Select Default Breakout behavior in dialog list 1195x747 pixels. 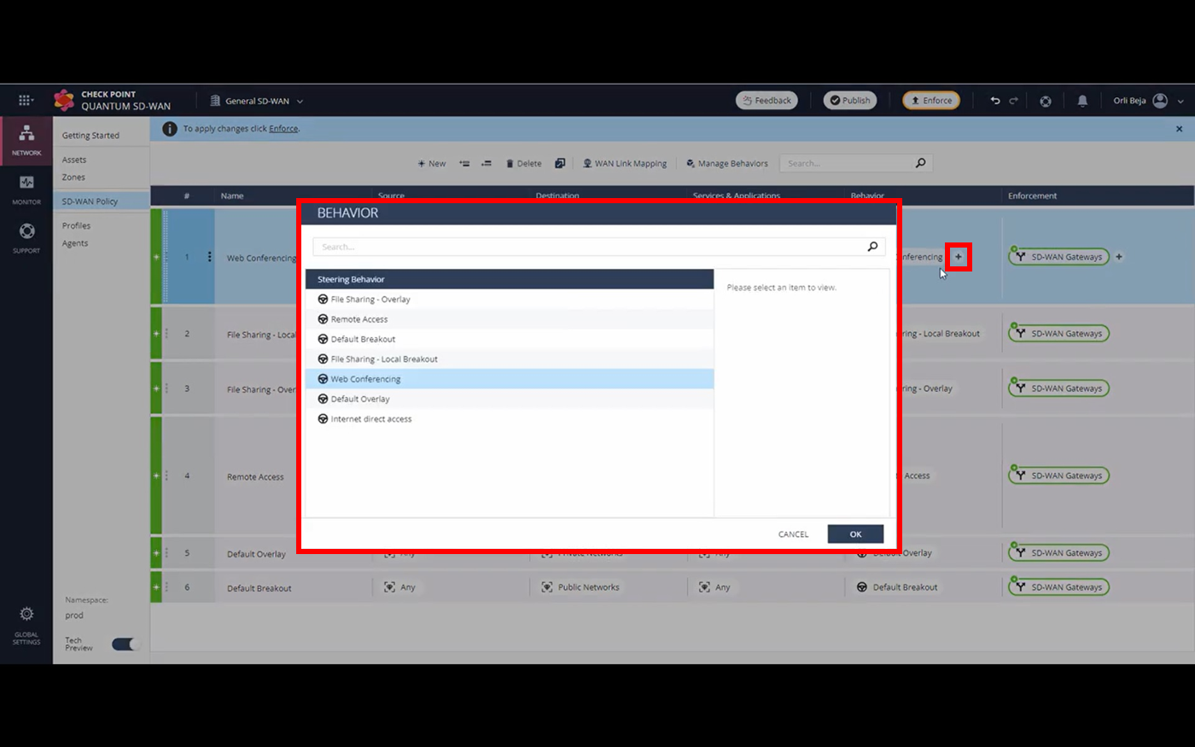pos(510,339)
